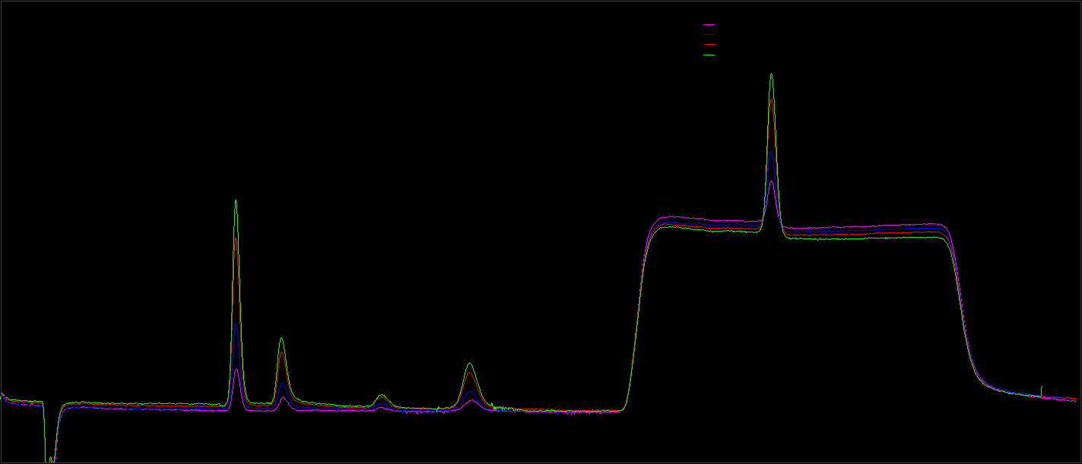
Task: Select the blue legend line swatch
Action: tap(709, 35)
